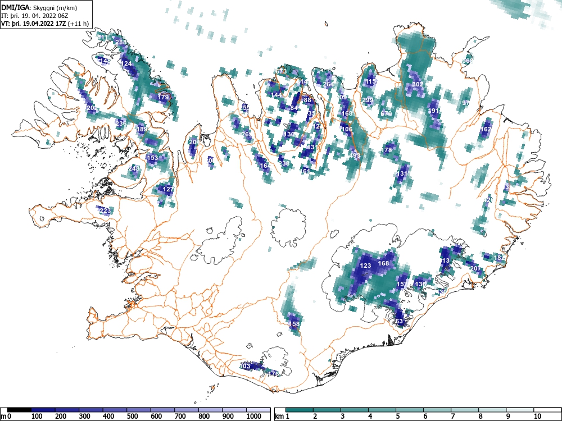Click visibility value 248 on the map
The height and width of the screenshot is (421, 562).
point(134,168)
